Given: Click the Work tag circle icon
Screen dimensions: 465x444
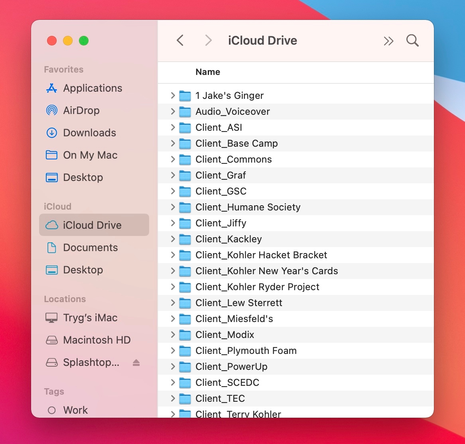Looking at the screenshot, I should point(51,410).
